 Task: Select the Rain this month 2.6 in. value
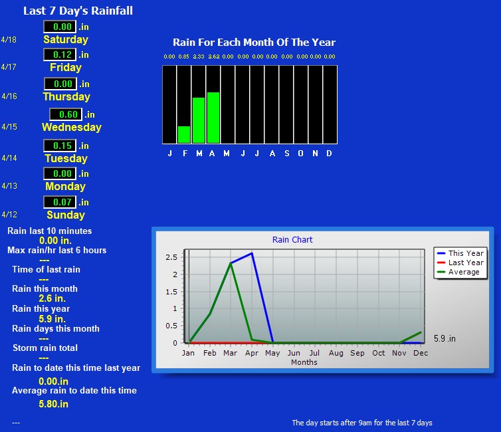50,298
